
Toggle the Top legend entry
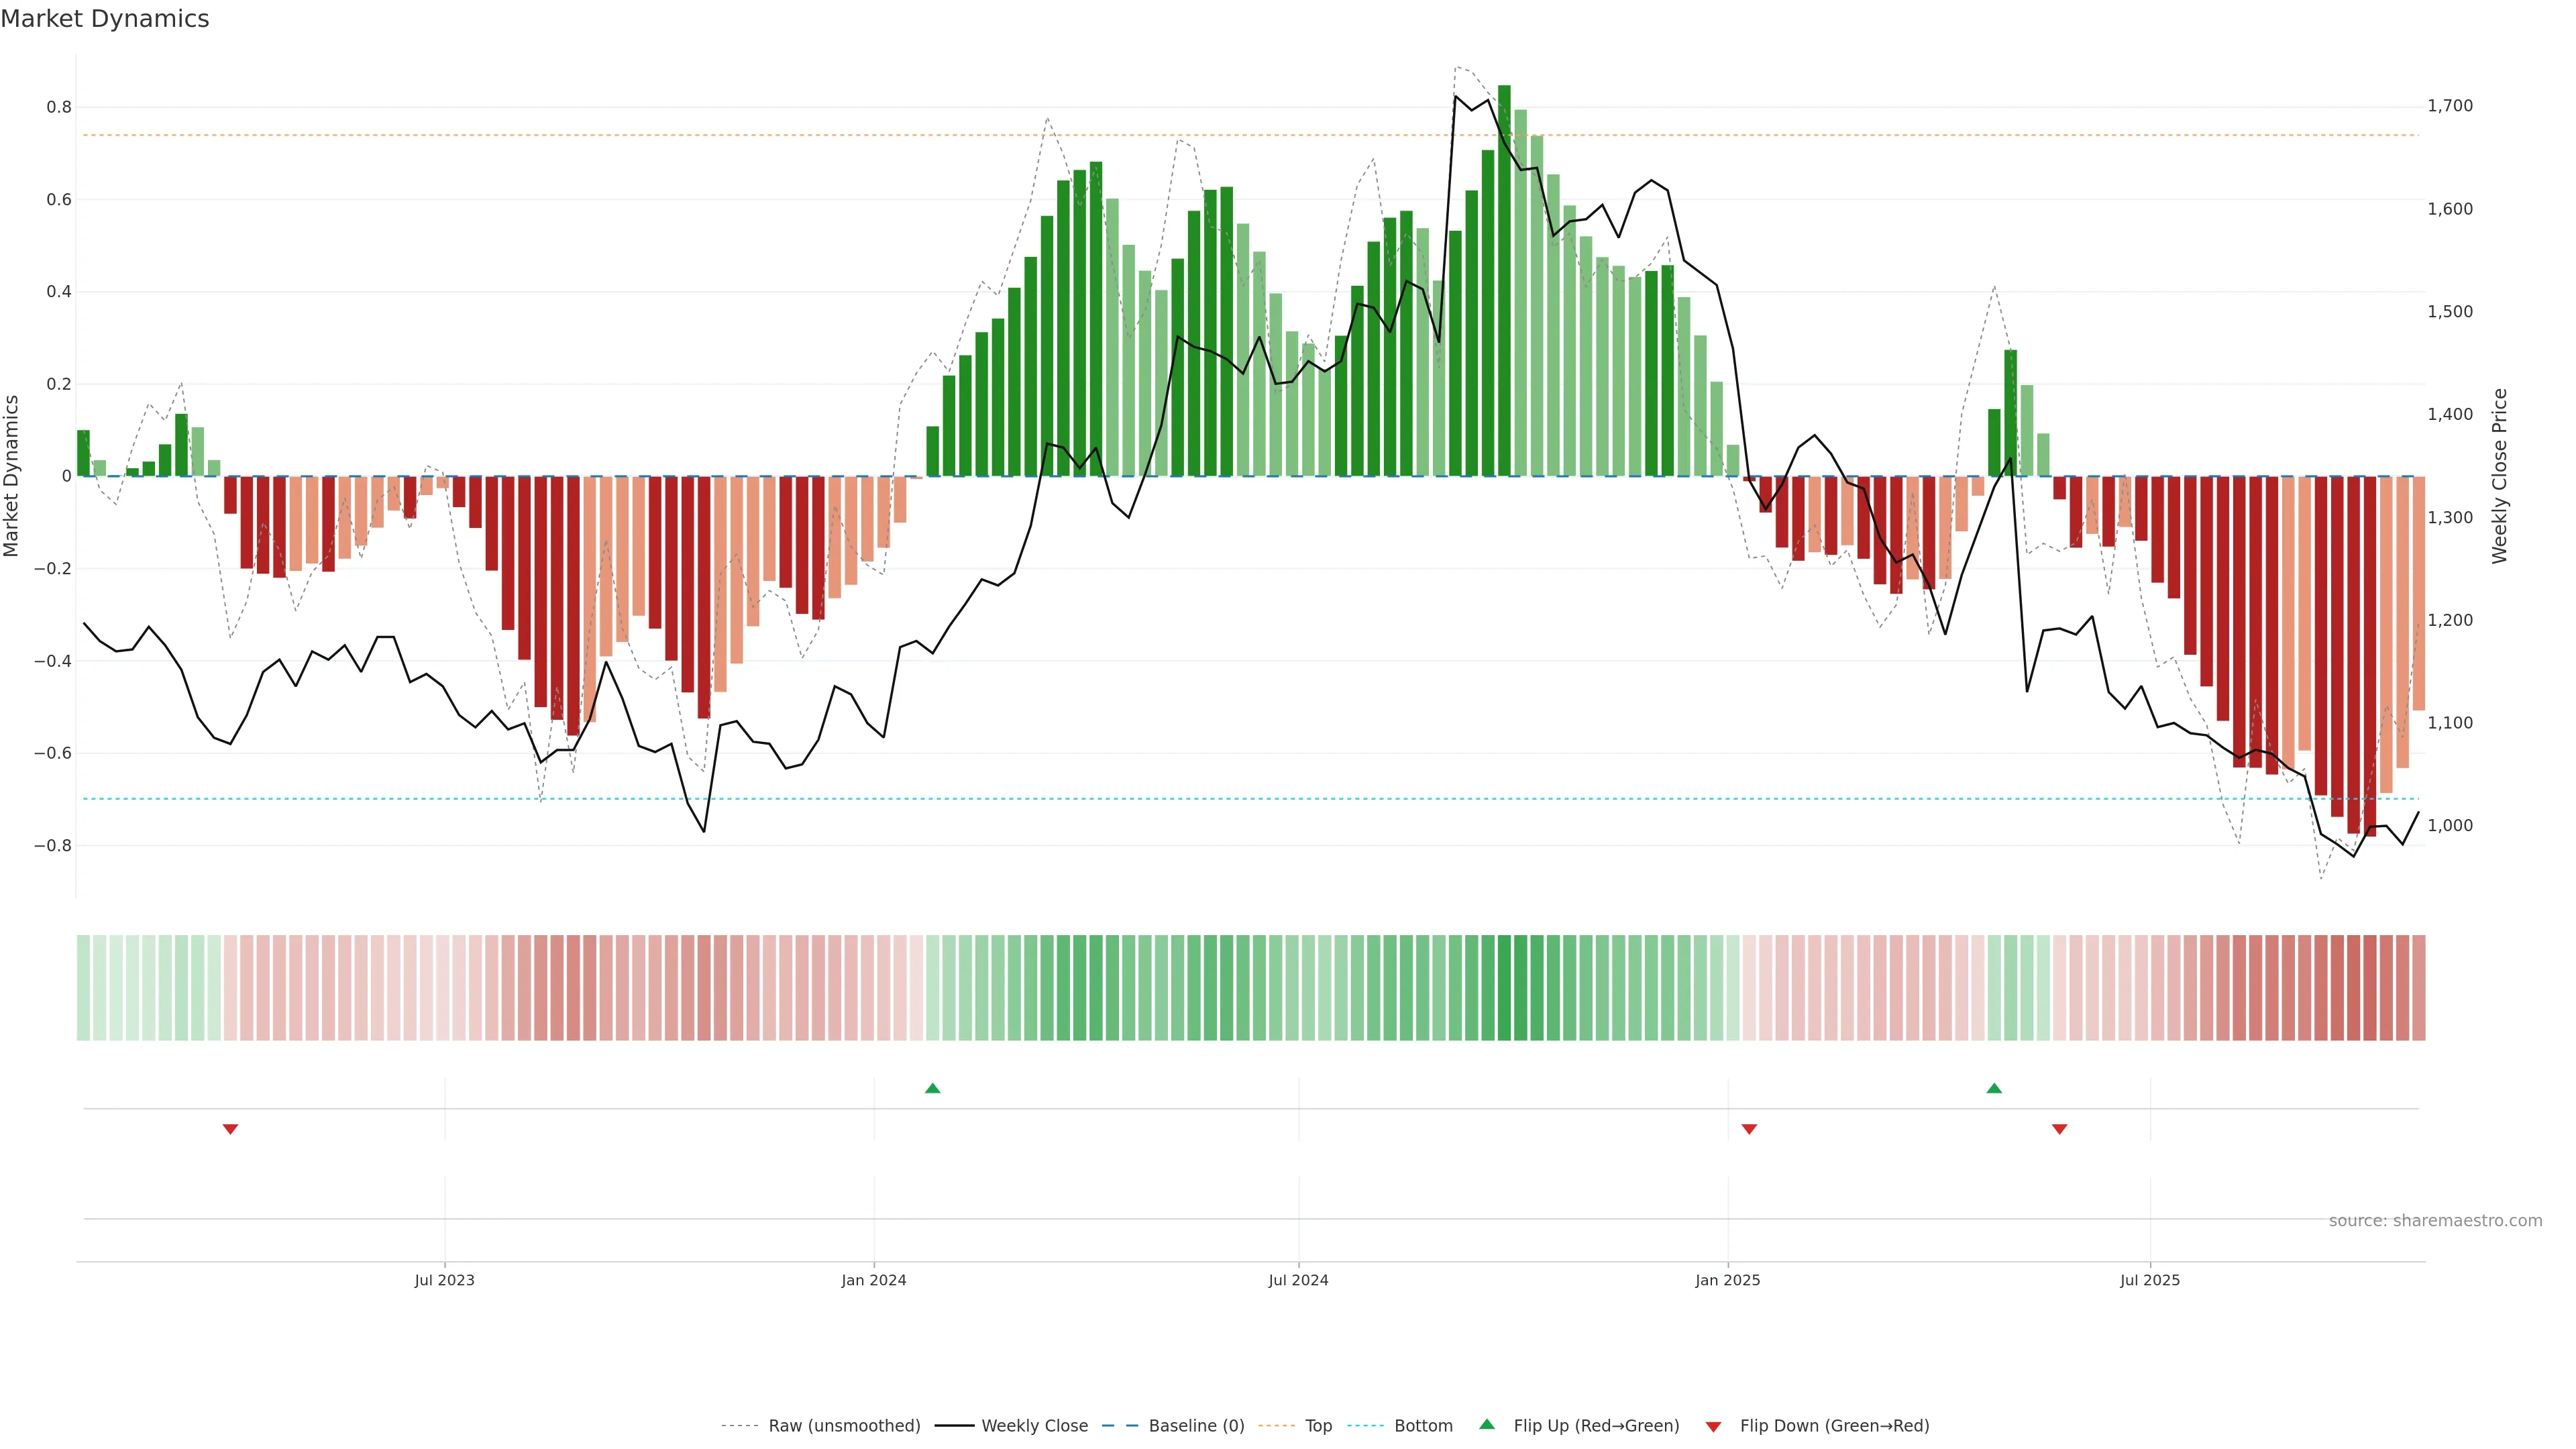pyautogui.click(x=1318, y=1426)
